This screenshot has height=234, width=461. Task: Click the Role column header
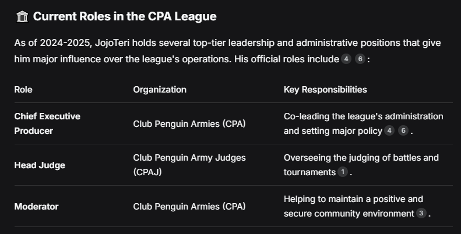23,90
